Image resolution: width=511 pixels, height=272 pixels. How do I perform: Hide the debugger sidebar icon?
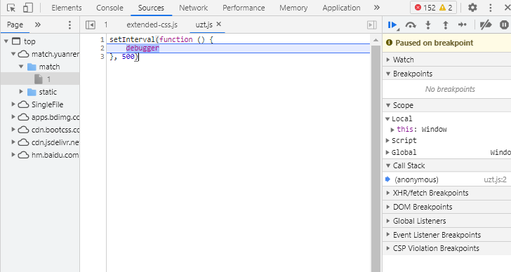tap(372, 25)
